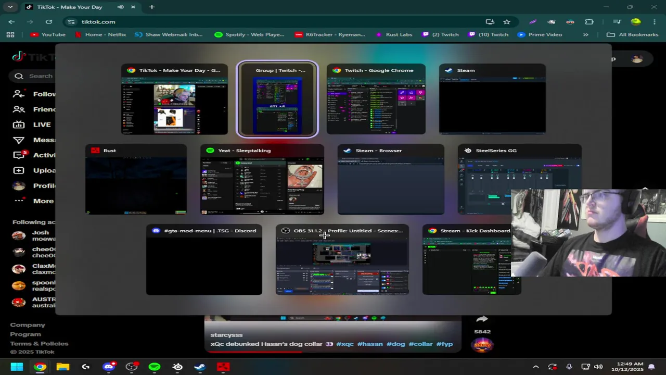This screenshot has height=375, width=666.
Task: Open the (10) Twitch bookmark
Action: (489, 34)
